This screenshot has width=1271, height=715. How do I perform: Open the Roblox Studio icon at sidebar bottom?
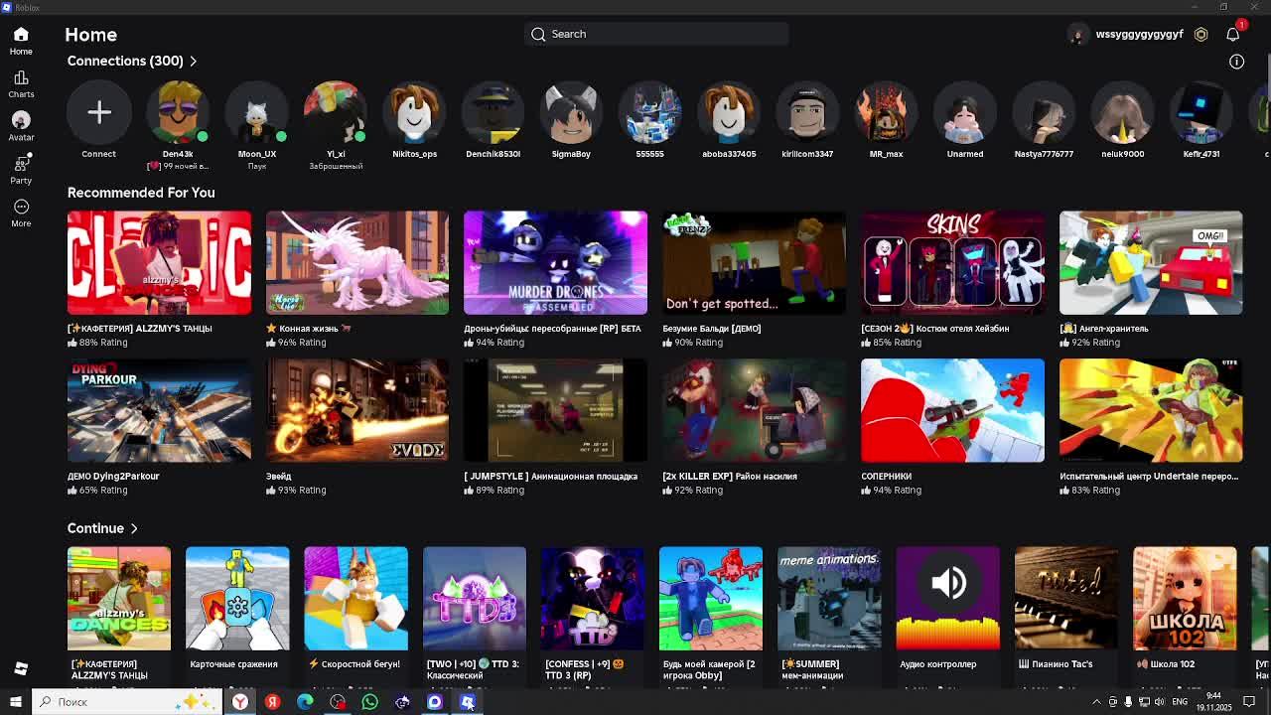click(21, 668)
